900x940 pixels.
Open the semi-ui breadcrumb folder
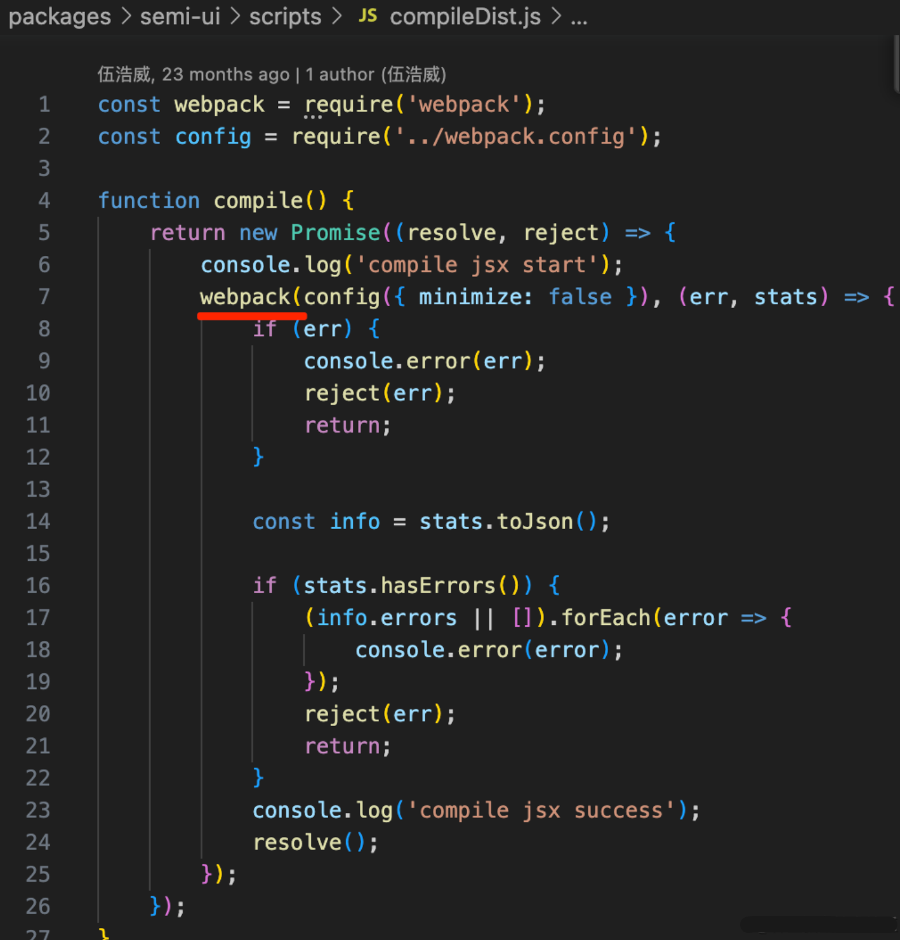[180, 17]
